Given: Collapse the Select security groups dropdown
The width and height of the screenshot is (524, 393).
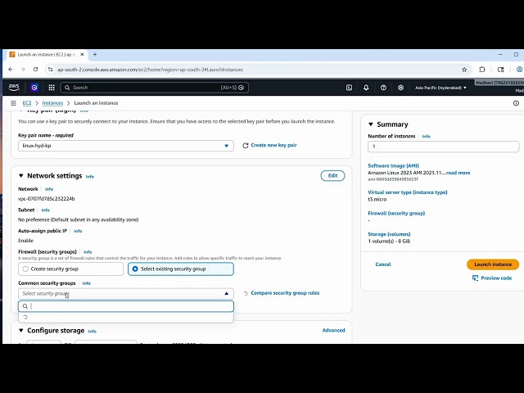Looking at the screenshot, I should point(126,294).
